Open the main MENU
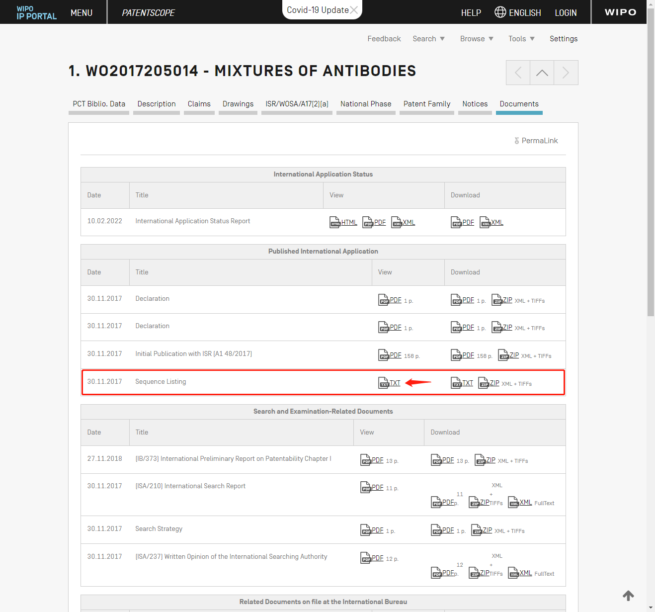This screenshot has width=655, height=612. pos(82,13)
